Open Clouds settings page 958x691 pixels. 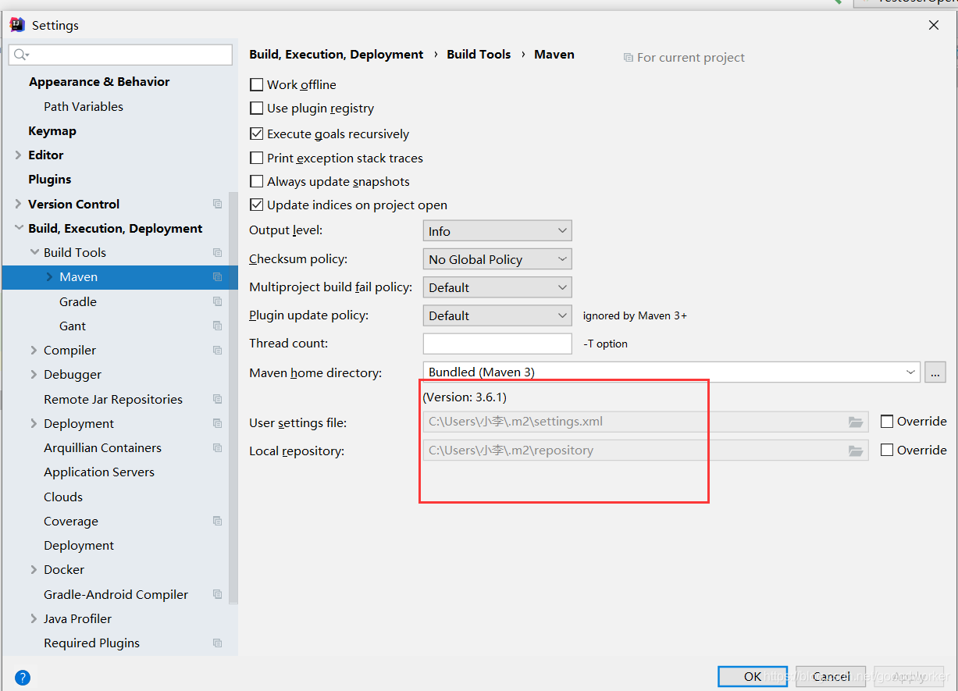63,497
